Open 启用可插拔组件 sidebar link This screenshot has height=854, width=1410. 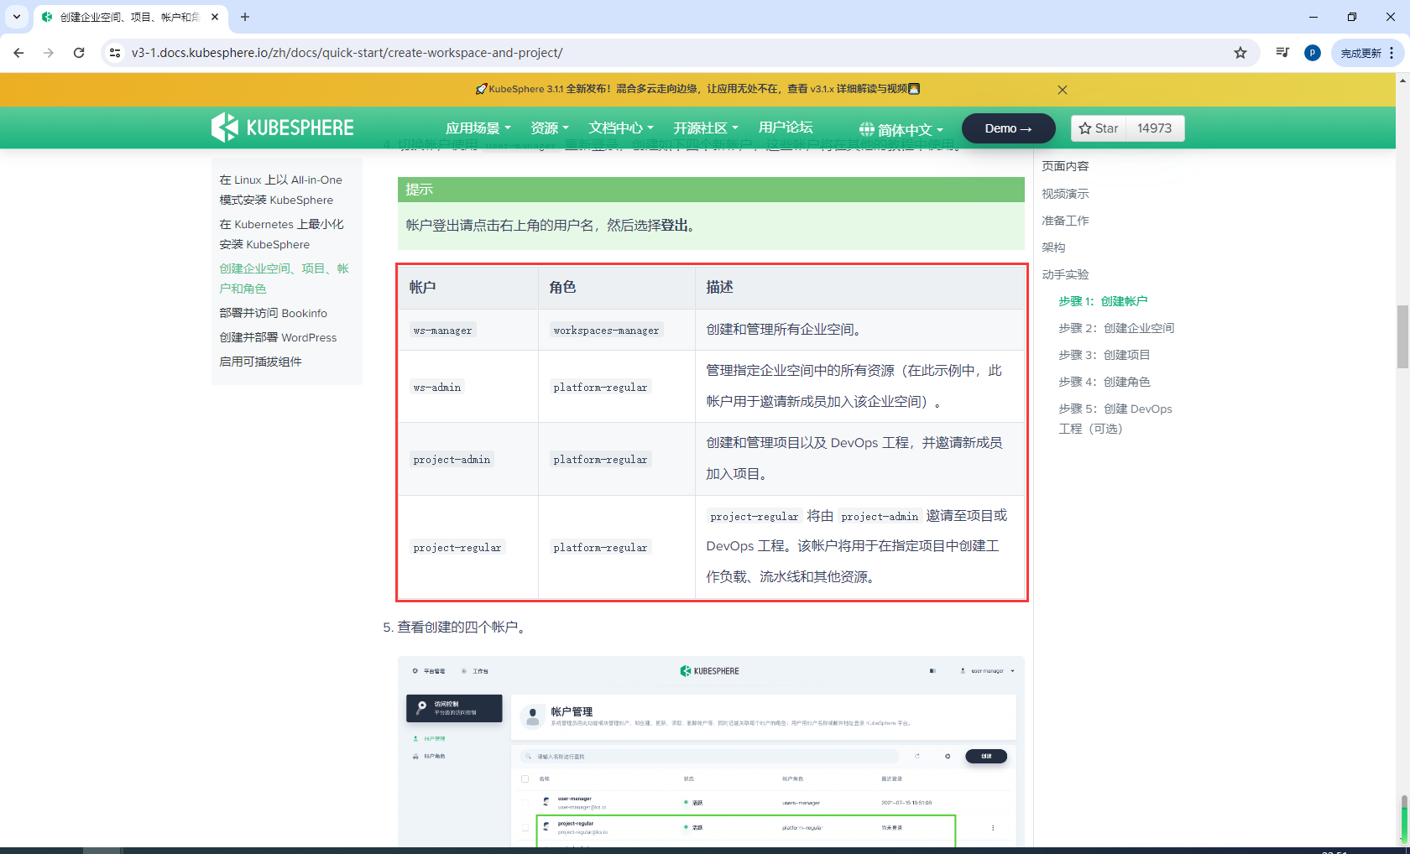pos(260,362)
